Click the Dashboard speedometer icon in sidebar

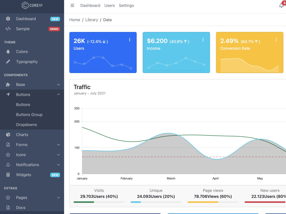click(8, 19)
